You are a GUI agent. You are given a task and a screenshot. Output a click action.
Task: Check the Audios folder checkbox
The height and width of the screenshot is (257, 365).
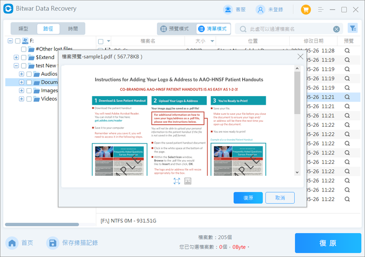coord(29,74)
